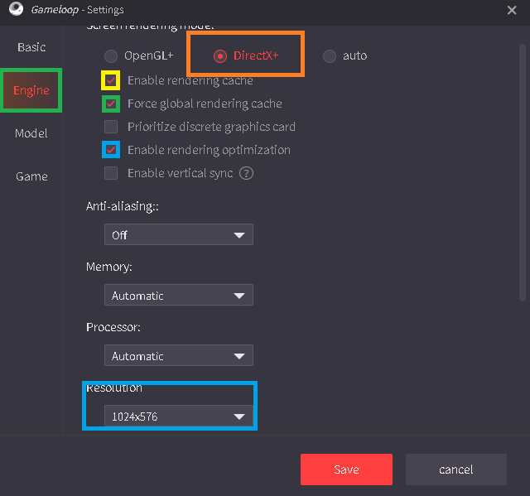Click the cancel button
The height and width of the screenshot is (496, 530).
(456, 470)
